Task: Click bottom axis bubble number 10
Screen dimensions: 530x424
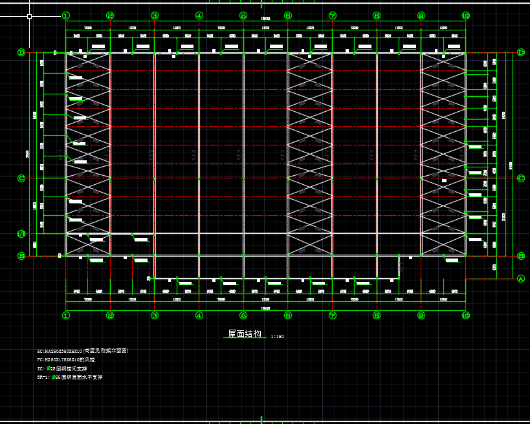Action: tap(465, 315)
